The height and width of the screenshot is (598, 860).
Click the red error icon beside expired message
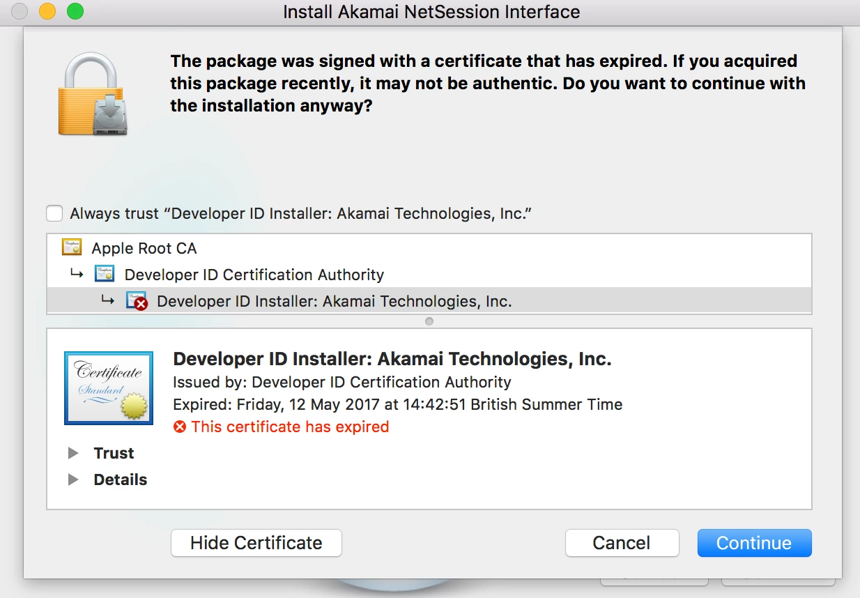click(x=180, y=427)
